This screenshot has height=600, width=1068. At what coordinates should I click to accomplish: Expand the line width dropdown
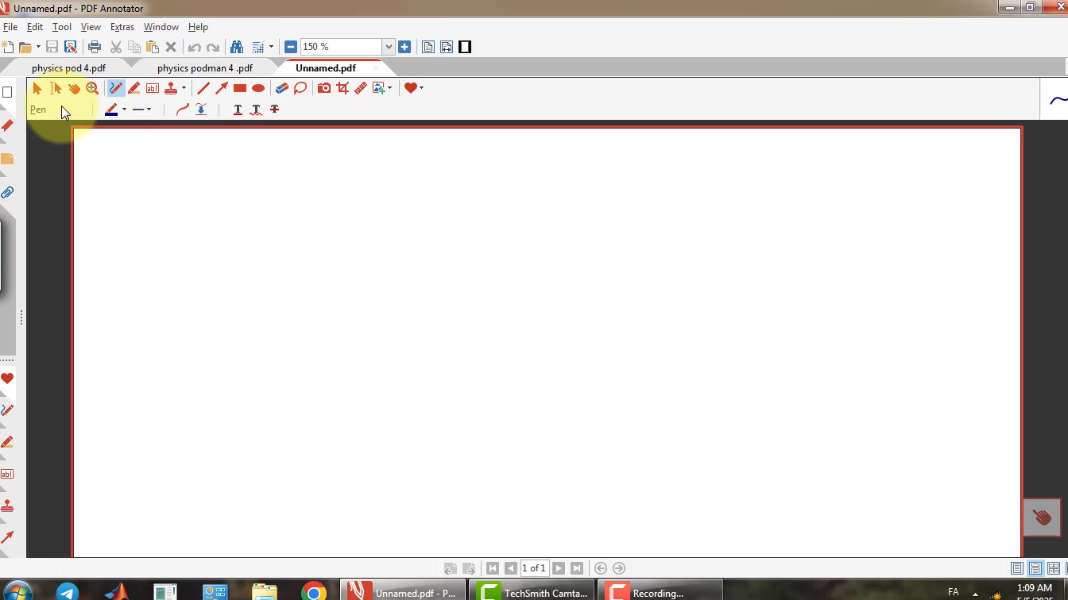pyautogui.click(x=149, y=110)
